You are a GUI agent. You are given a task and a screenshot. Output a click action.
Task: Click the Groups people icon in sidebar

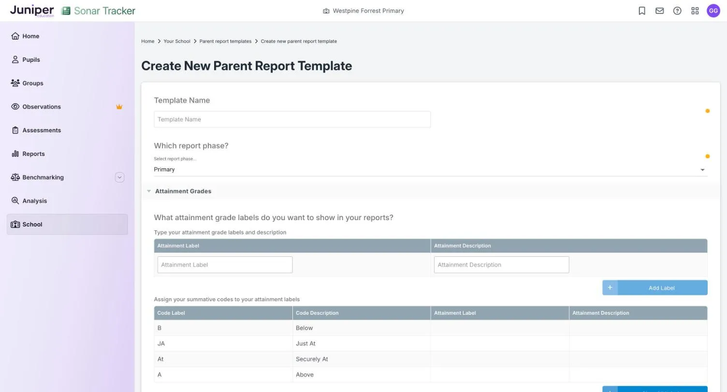15,83
